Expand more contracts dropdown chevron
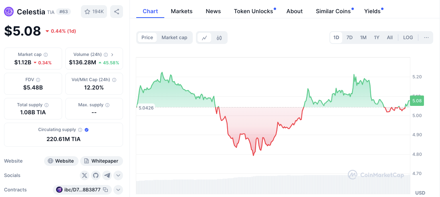 pos(118,190)
